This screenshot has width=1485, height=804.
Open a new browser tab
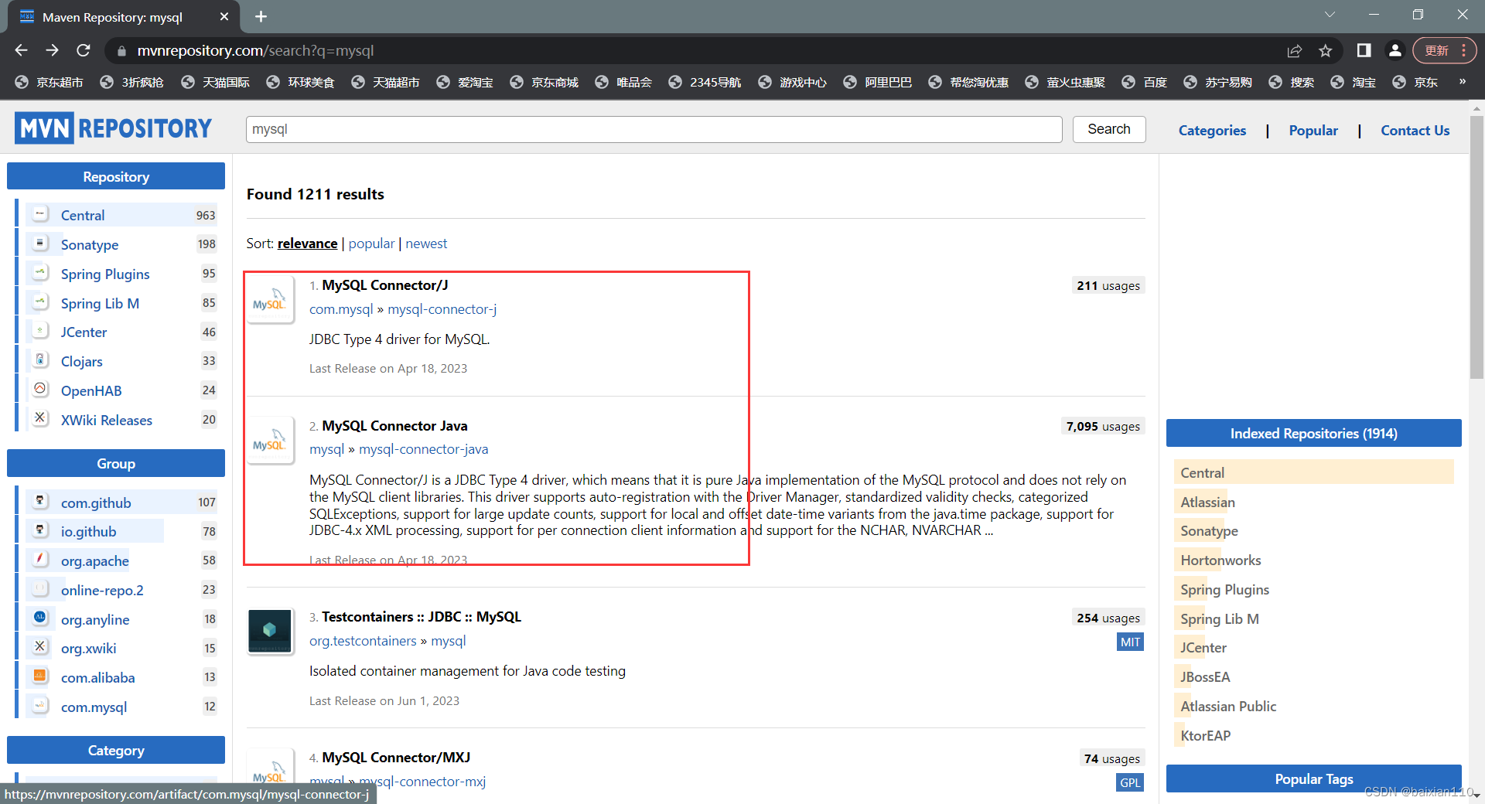261,16
